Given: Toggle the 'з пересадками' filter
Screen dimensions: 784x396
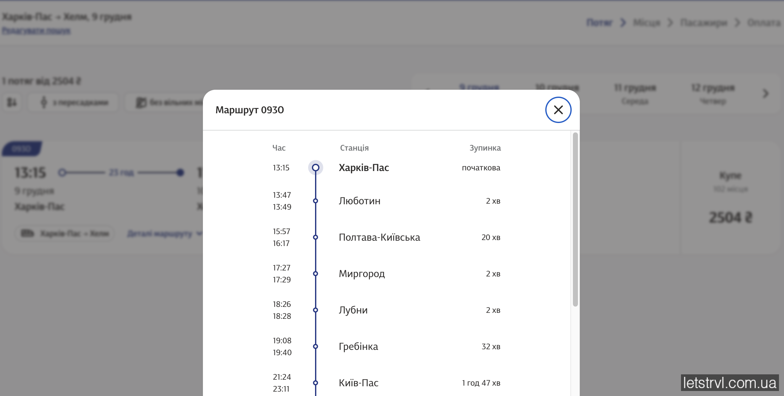Looking at the screenshot, I should (73, 102).
